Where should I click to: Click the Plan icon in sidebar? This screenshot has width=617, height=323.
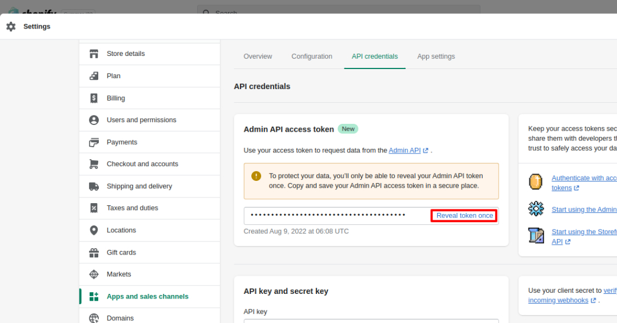(x=94, y=76)
